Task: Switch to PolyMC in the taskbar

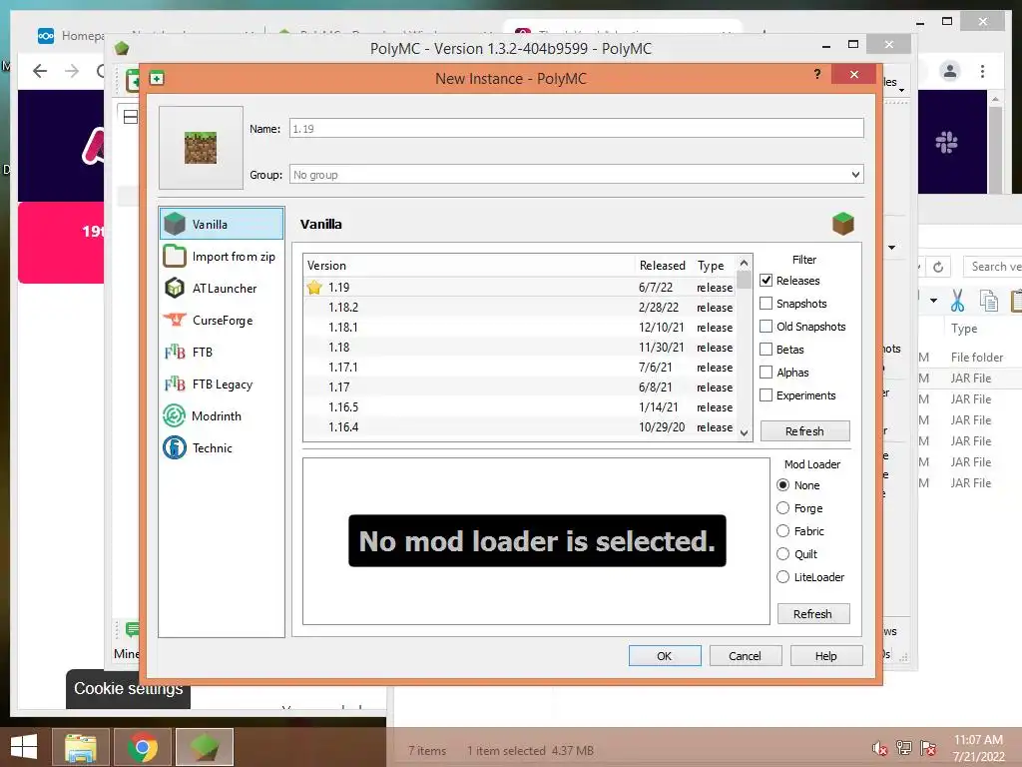Action: pos(205,747)
